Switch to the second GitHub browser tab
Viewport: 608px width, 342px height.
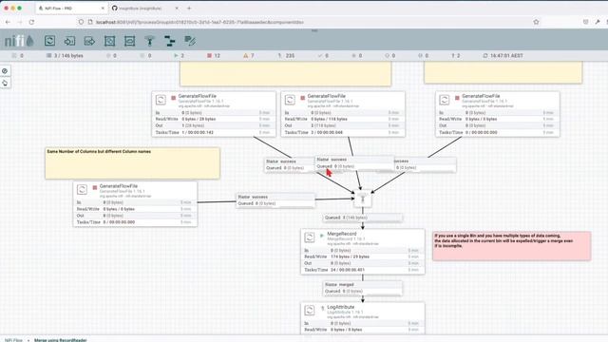(144, 9)
